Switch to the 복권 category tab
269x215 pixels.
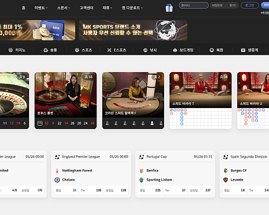216,50
